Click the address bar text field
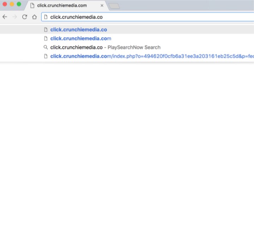This screenshot has height=235, width=254. pyautogui.click(x=141, y=17)
